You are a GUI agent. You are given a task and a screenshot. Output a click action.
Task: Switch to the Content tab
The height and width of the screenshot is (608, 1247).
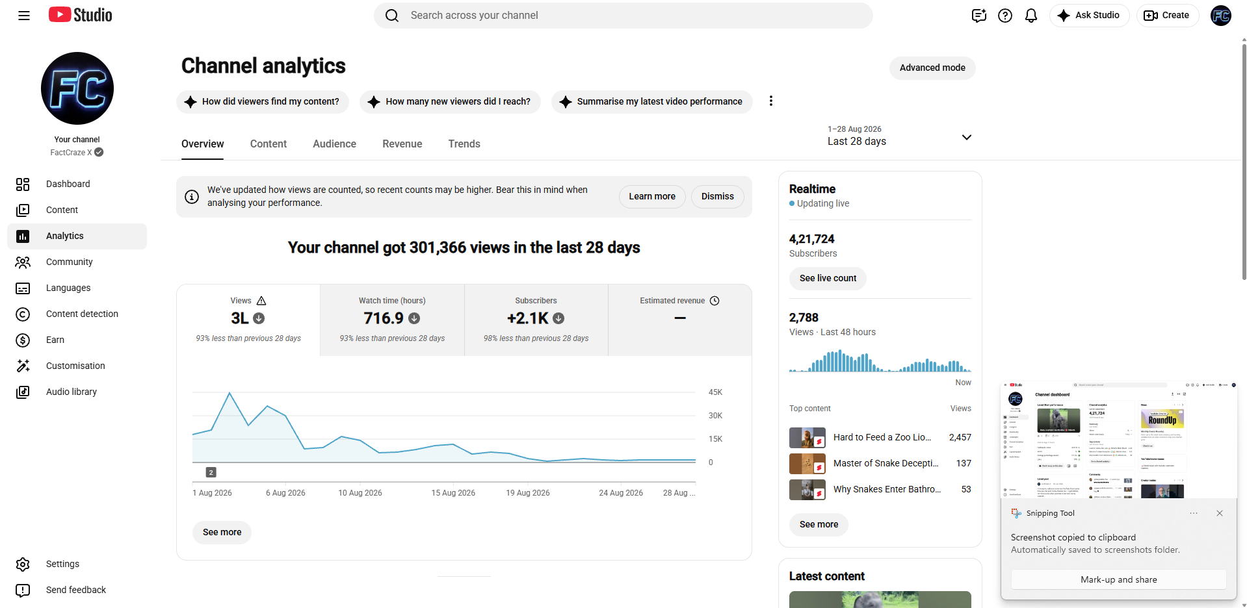(269, 144)
